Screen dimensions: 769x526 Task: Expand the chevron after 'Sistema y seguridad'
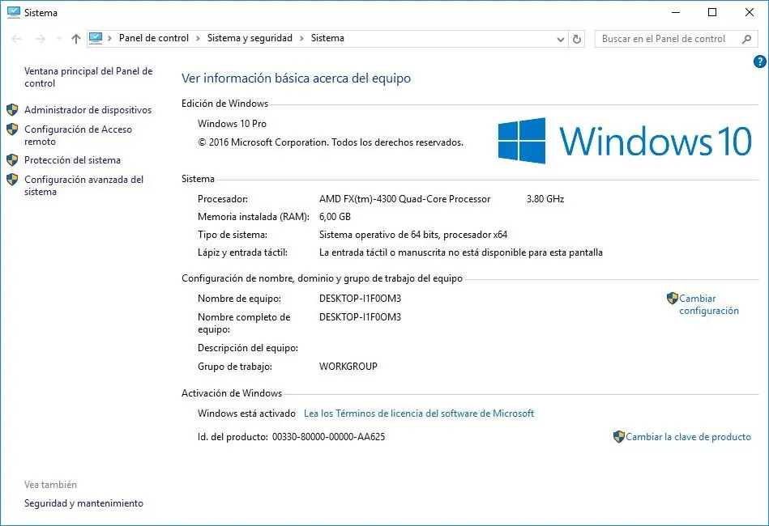point(302,38)
